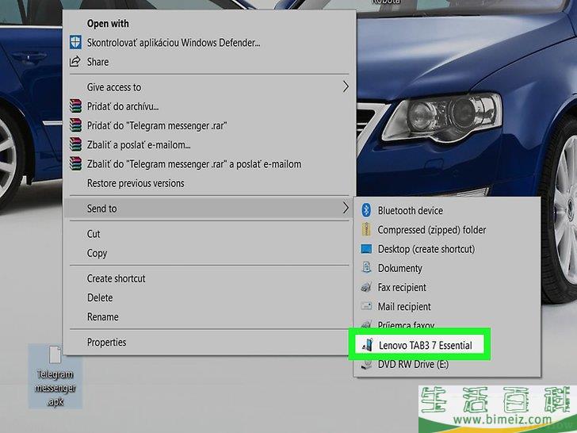Viewport: 577px width, 433px height.
Task: Click the DVD RW Drive icon
Action: click(x=366, y=364)
